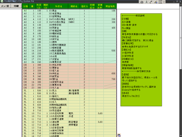Viewport: 182px width, 137px height.
Task: Select the 06売掛金 account name cell
Action: [59, 28]
